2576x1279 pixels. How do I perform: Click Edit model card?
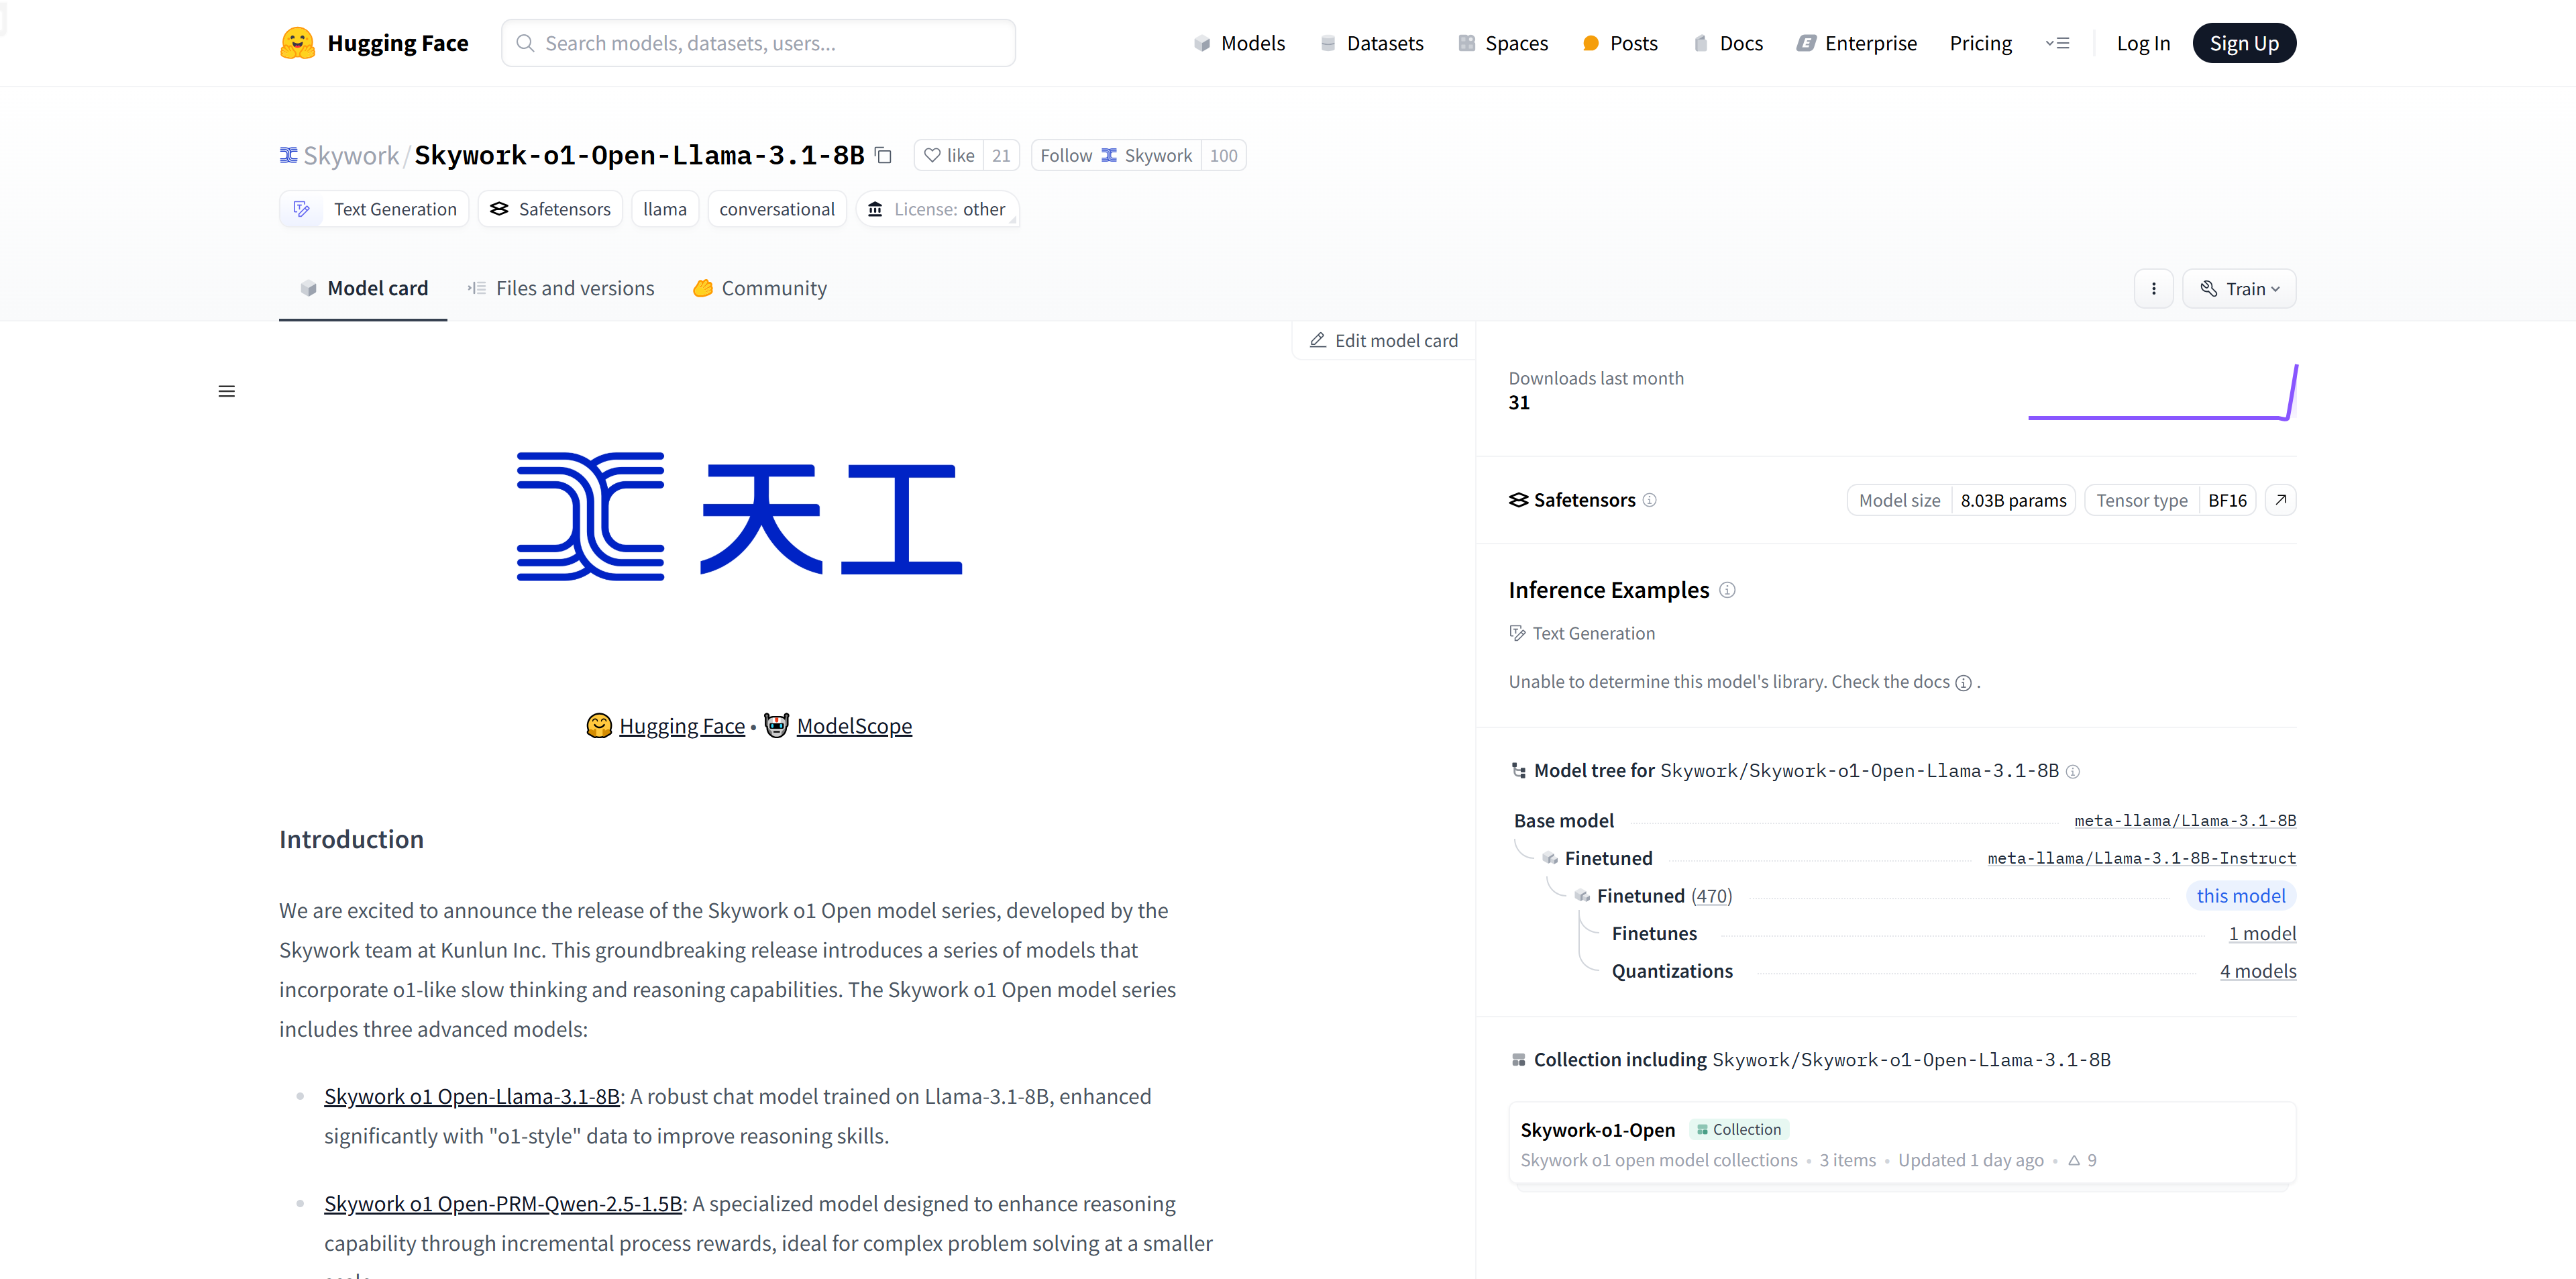pyautogui.click(x=1384, y=341)
